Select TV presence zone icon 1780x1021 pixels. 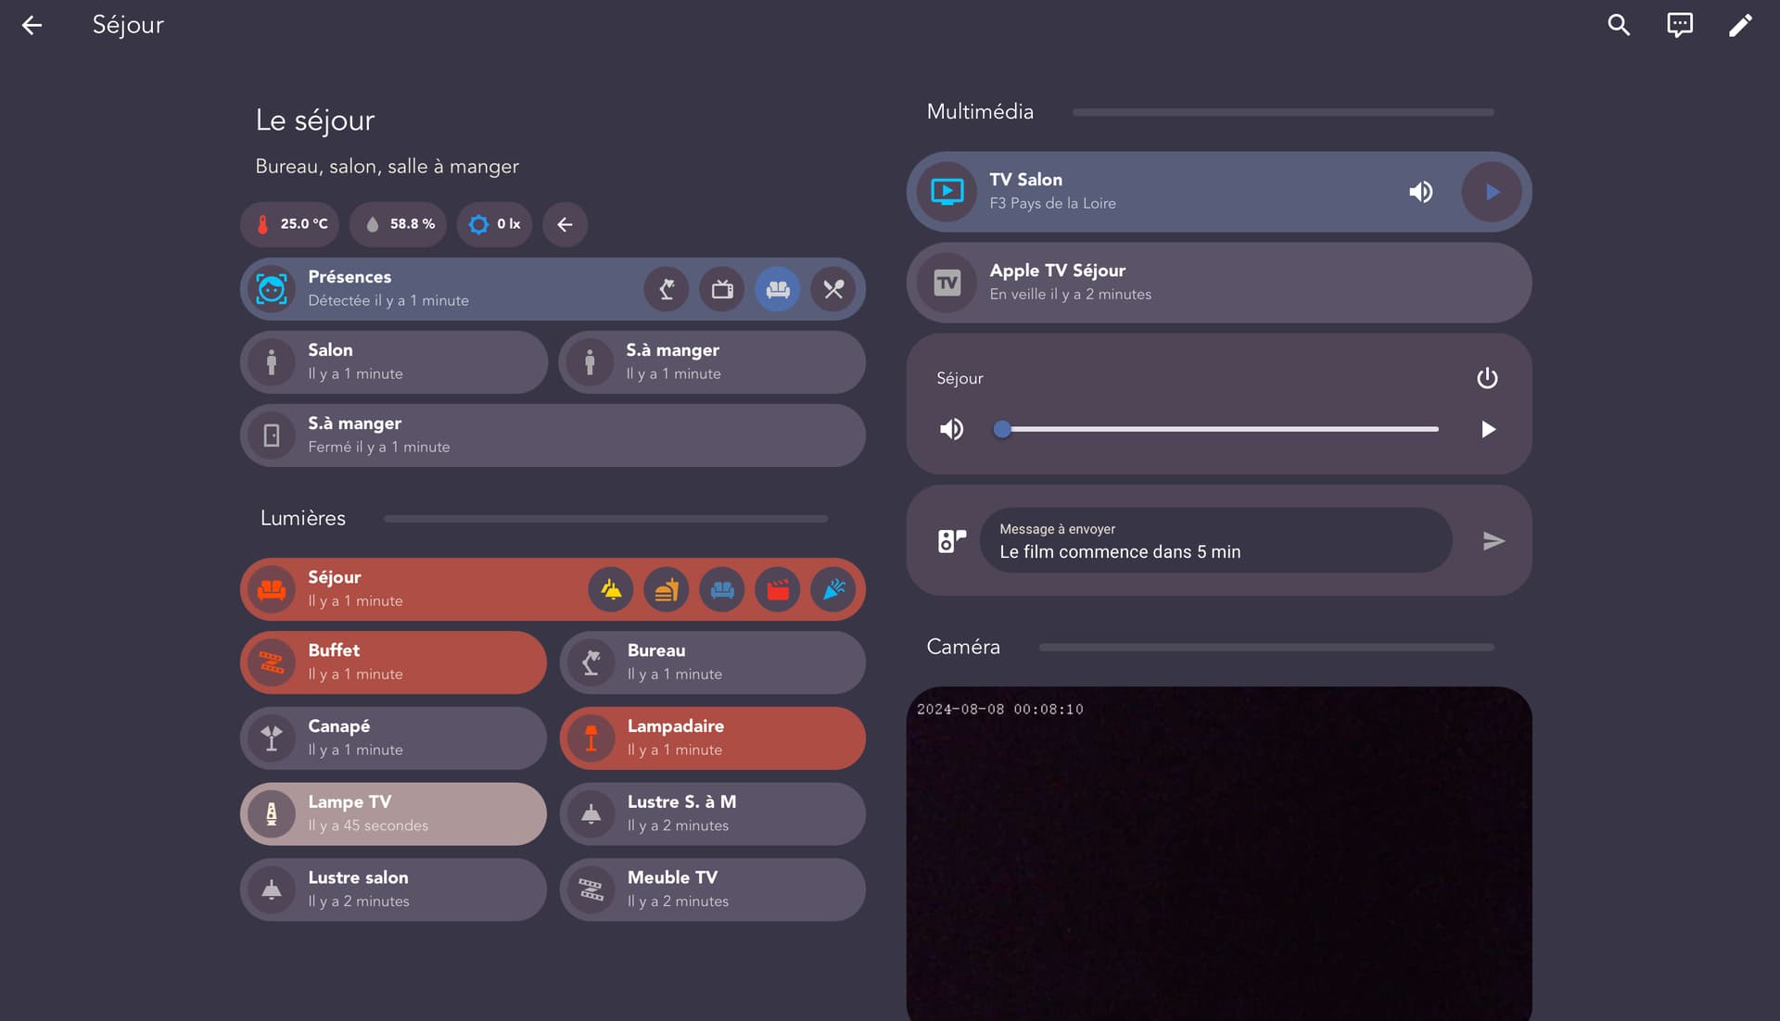722,289
